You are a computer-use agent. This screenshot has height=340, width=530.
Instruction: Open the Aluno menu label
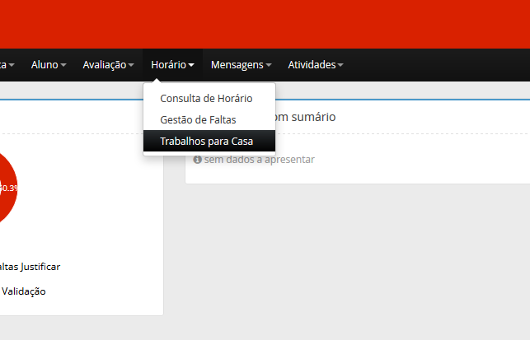45,64
